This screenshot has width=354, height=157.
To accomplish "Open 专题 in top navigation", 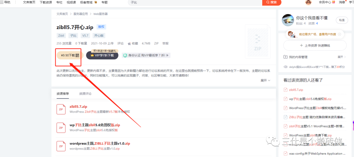I will [104, 2].
